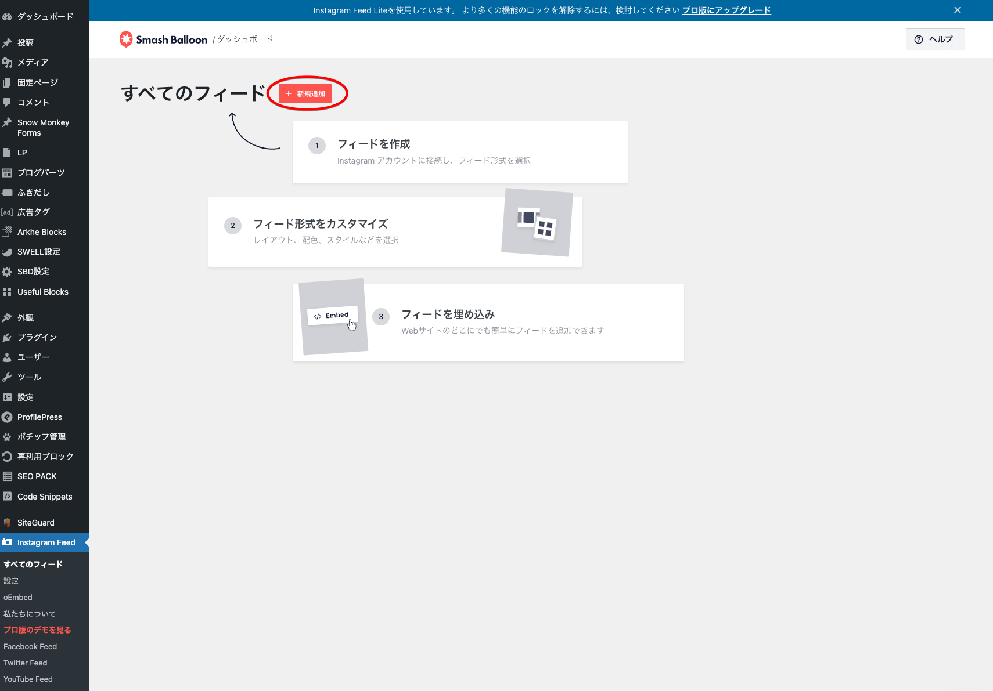
Task: Follow the プロ版にアップグレード link
Action: [x=726, y=10]
